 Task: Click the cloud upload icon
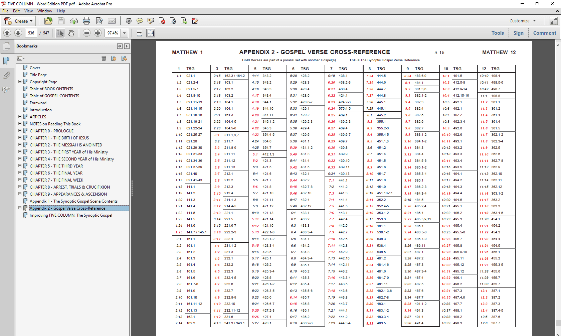(x=73, y=21)
